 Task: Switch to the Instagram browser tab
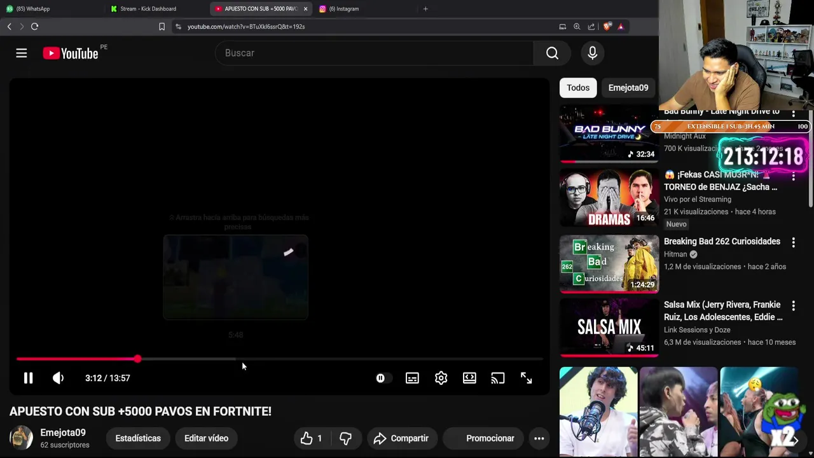pyautogui.click(x=366, y=9)
